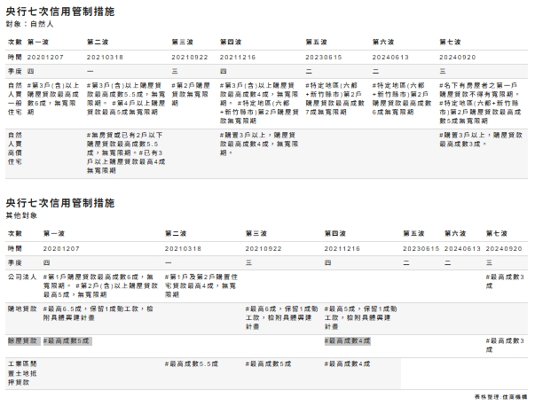Click 購地貸款 cell starting #最高6.5成，保留1成動工款
This screenshot has height=406, width=535.
coord(98,313)
